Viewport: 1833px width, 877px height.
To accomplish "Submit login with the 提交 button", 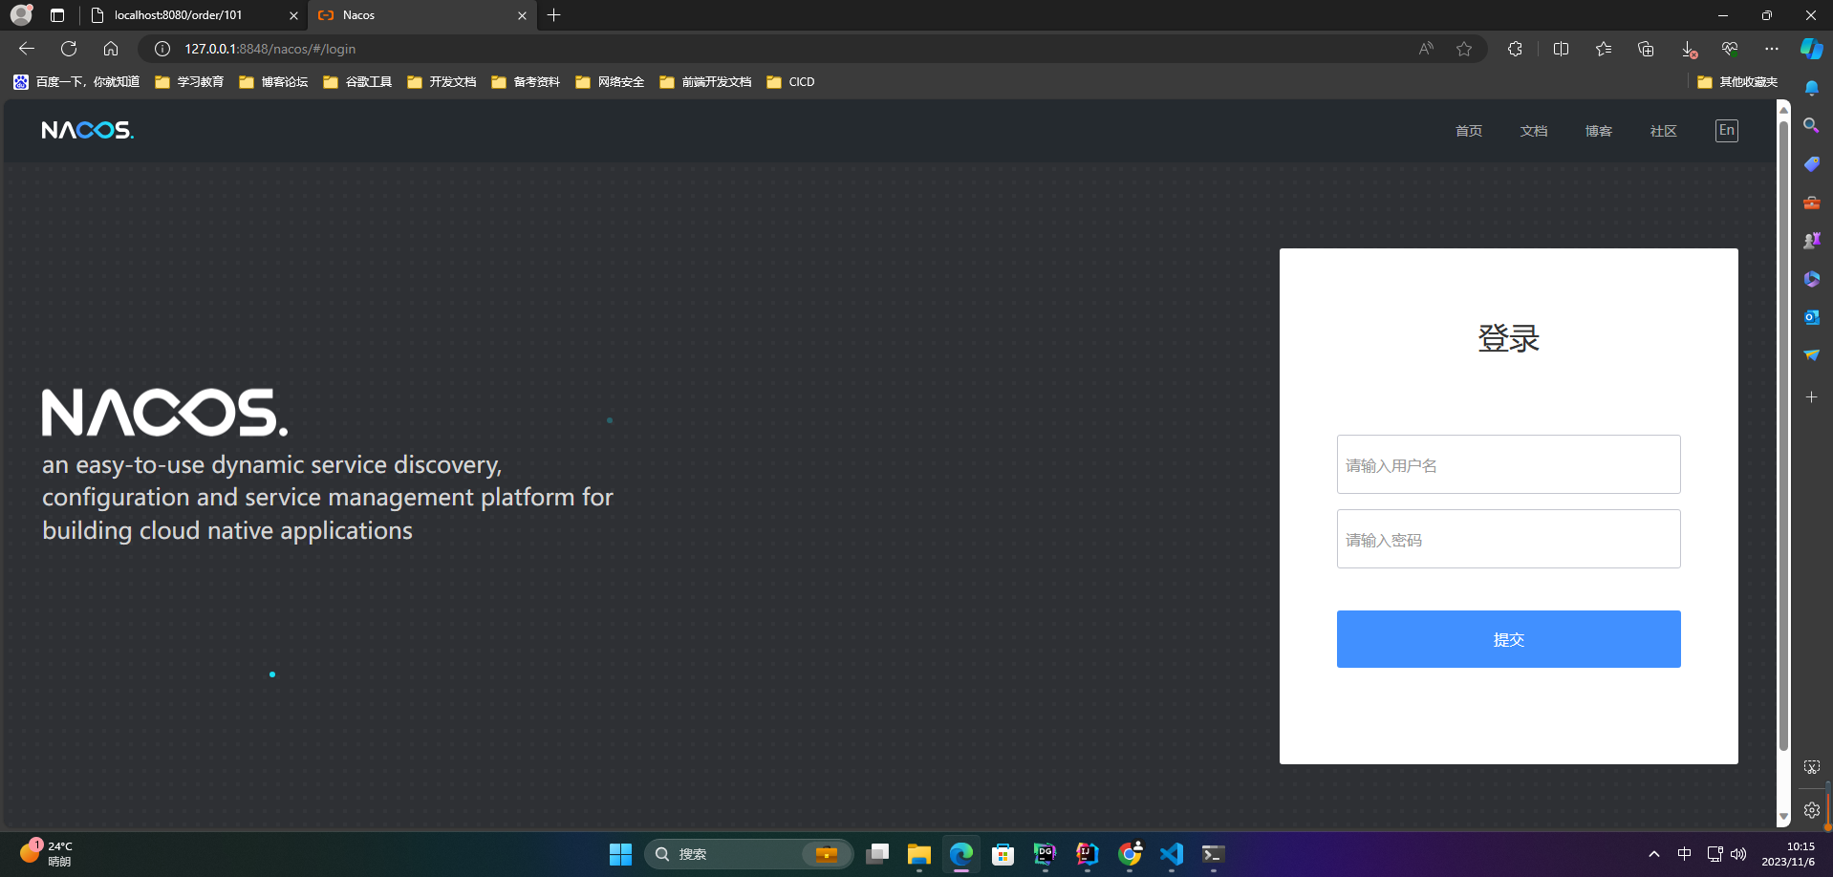I will pos(1508,639).
